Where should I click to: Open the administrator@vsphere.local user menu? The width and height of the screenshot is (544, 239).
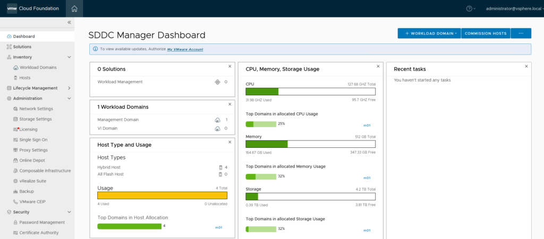pos(514,8)
